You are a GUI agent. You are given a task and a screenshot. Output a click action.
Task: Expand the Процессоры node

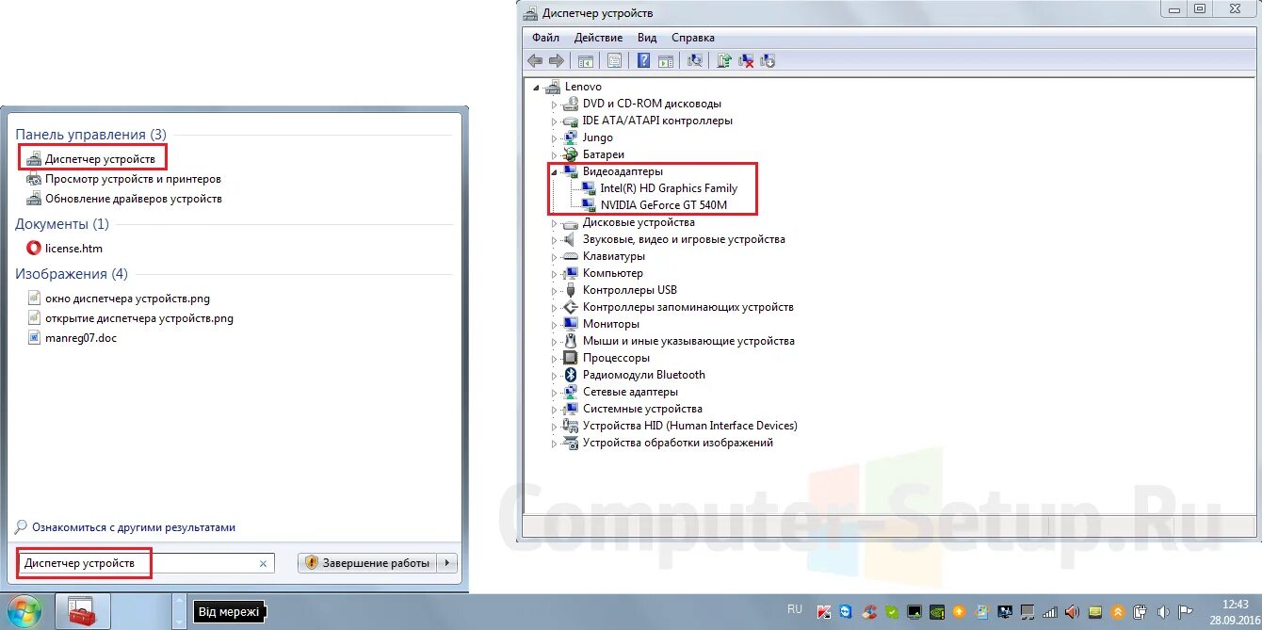pos(555,359)
